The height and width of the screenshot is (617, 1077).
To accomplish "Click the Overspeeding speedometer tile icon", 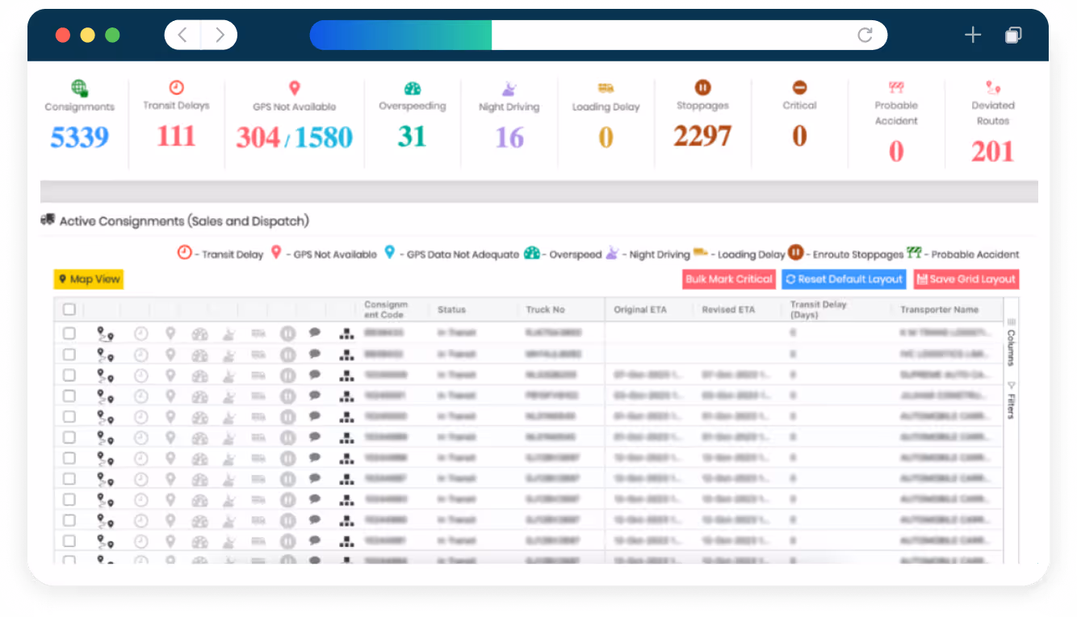I will (x=413, y=88).
